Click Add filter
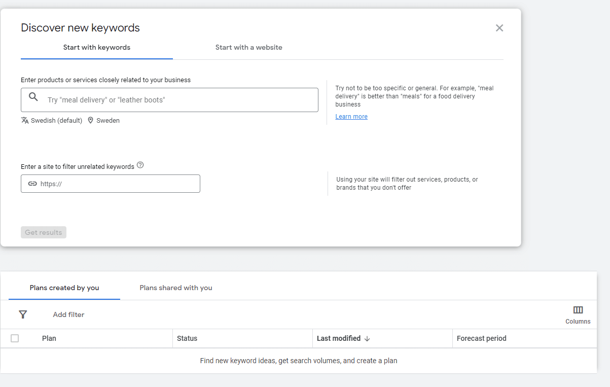610x387 pixels. pyautogui.click(x=68, y=314)
